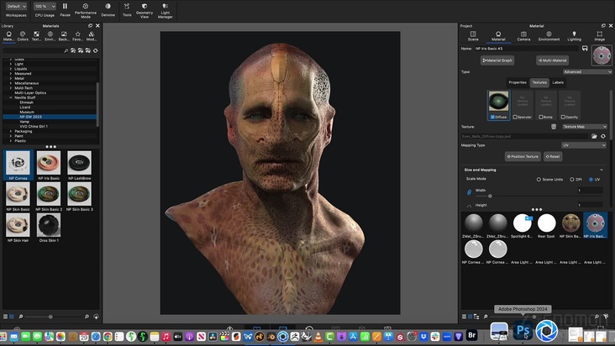Image resolution: width=615 pixels, height=346 pixels.
Task: Click the Material Graph button
Action: point(497,60)
